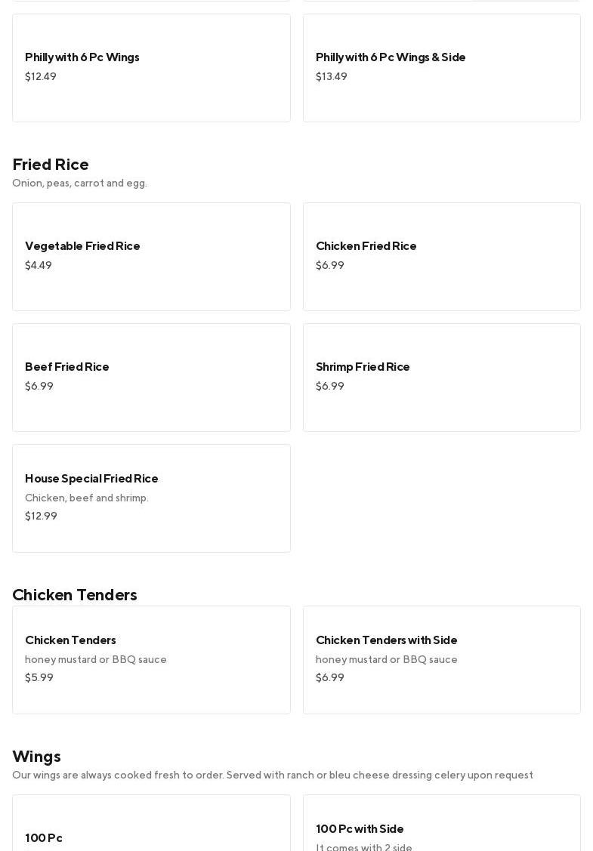Viewport: 593px width, 851px height.
Task: Click the Chicken Tenders section heading
Action: coord(75,594)
